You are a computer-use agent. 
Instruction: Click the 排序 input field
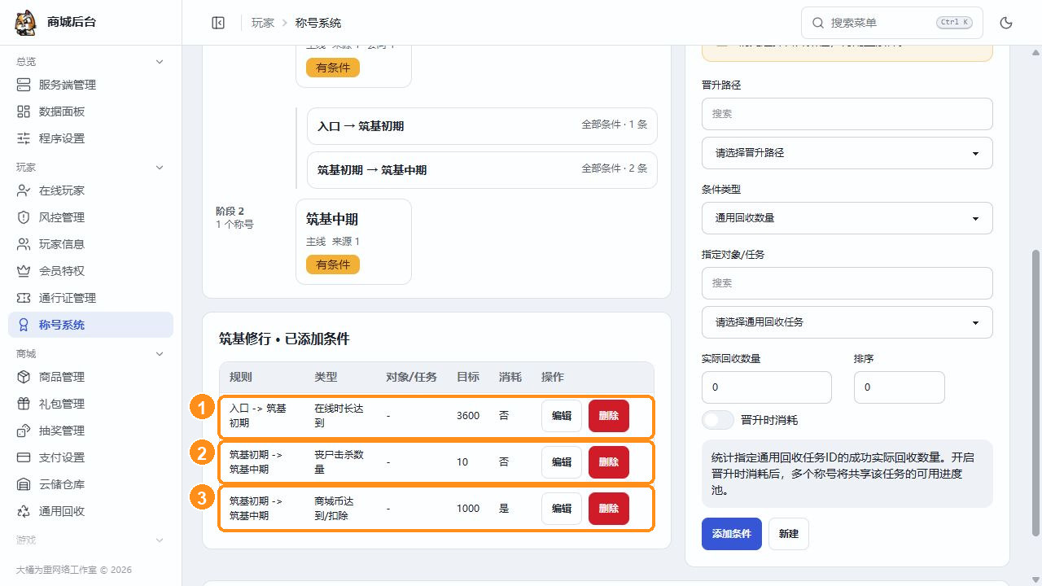click(900, 387)
